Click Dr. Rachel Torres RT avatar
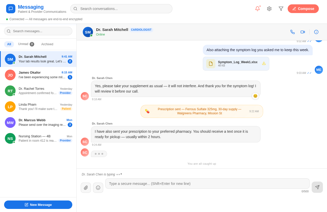The height and width of the screenshot is (212, 327). click(x=10, y=91)
